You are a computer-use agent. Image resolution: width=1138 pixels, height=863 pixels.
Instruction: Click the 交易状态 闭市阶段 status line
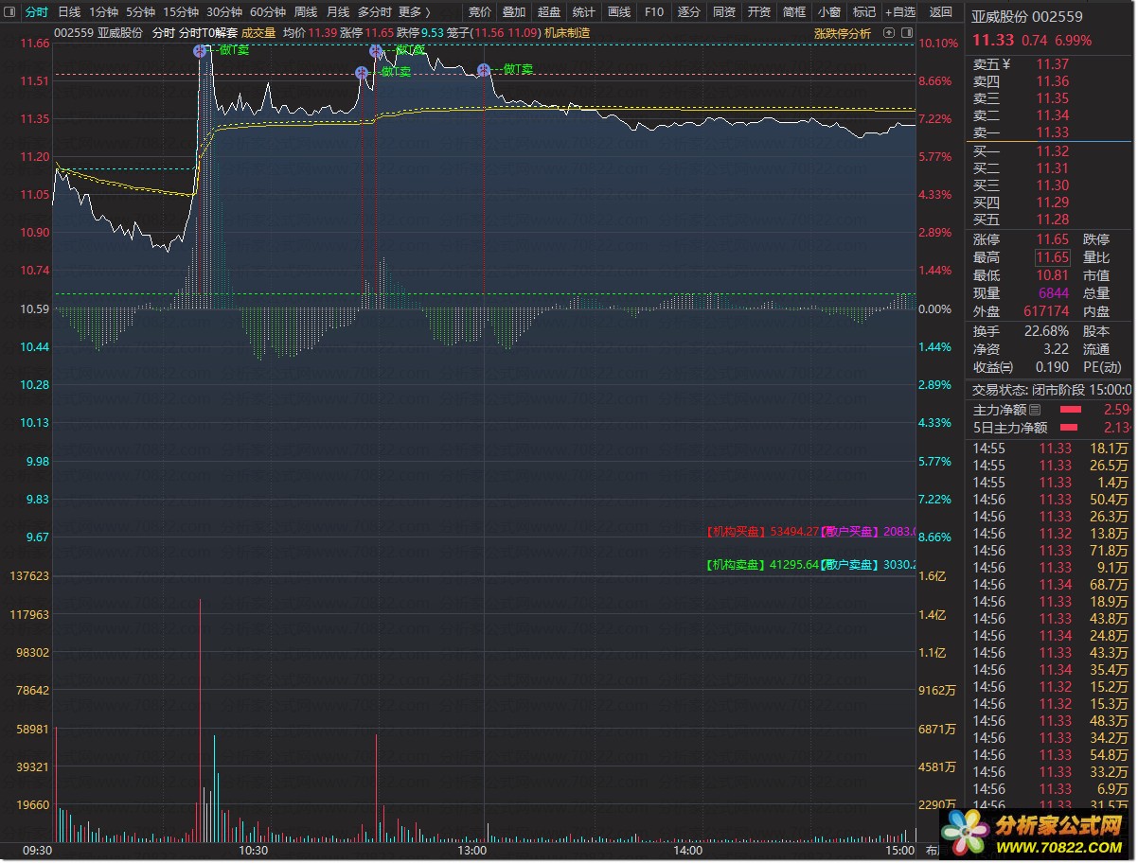click(1052, 389)
